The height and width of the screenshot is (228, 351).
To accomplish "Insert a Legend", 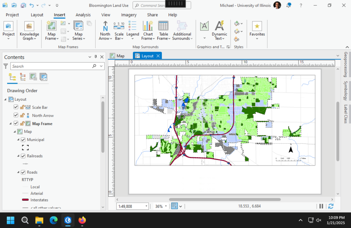I will pyautogui.click(x=133, y=31).
